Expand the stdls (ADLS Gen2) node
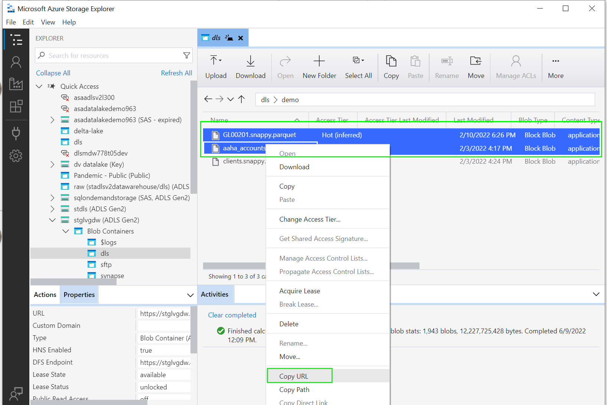 (x=52, y=209)
